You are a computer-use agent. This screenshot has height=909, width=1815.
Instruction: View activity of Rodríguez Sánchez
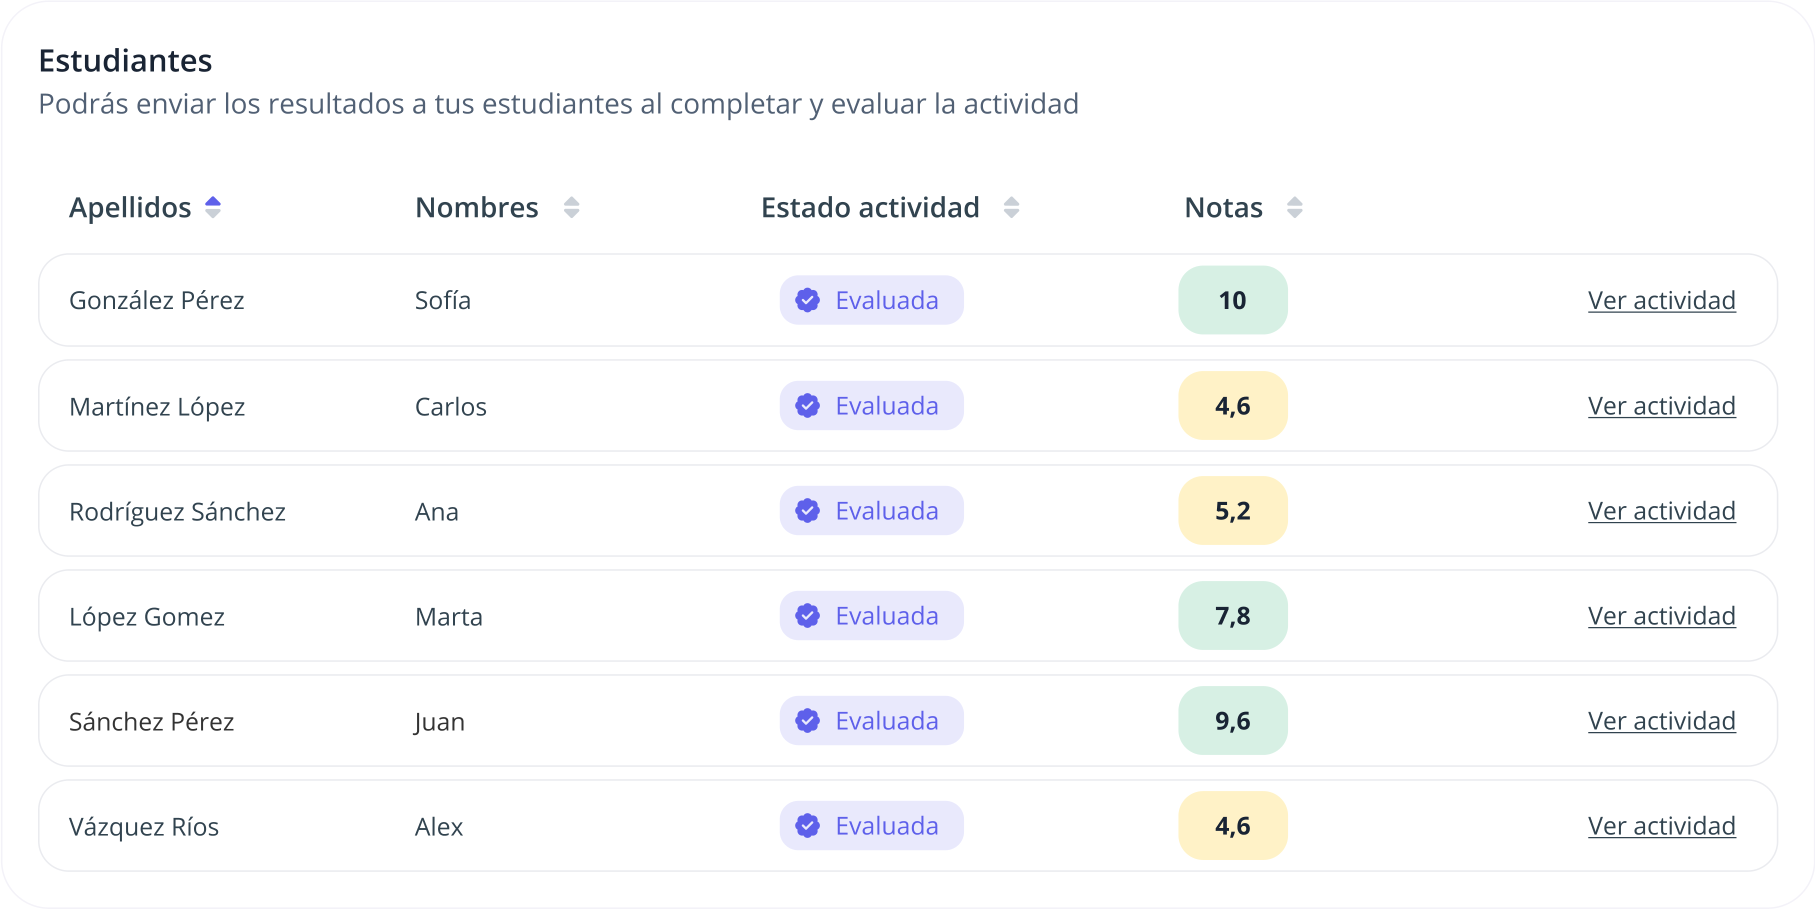1661,511
